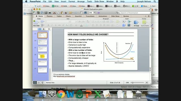Open the Arrange dropdown arrow
This screenshot has width=181, height=101.
[x=139, y=22]
